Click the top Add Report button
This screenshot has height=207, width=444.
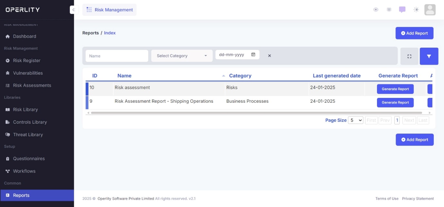(414, 33)
